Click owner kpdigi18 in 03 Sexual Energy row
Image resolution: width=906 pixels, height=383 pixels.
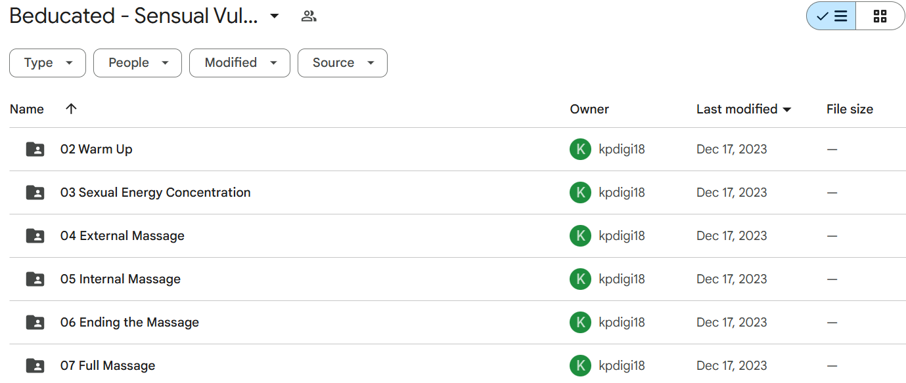622,193
